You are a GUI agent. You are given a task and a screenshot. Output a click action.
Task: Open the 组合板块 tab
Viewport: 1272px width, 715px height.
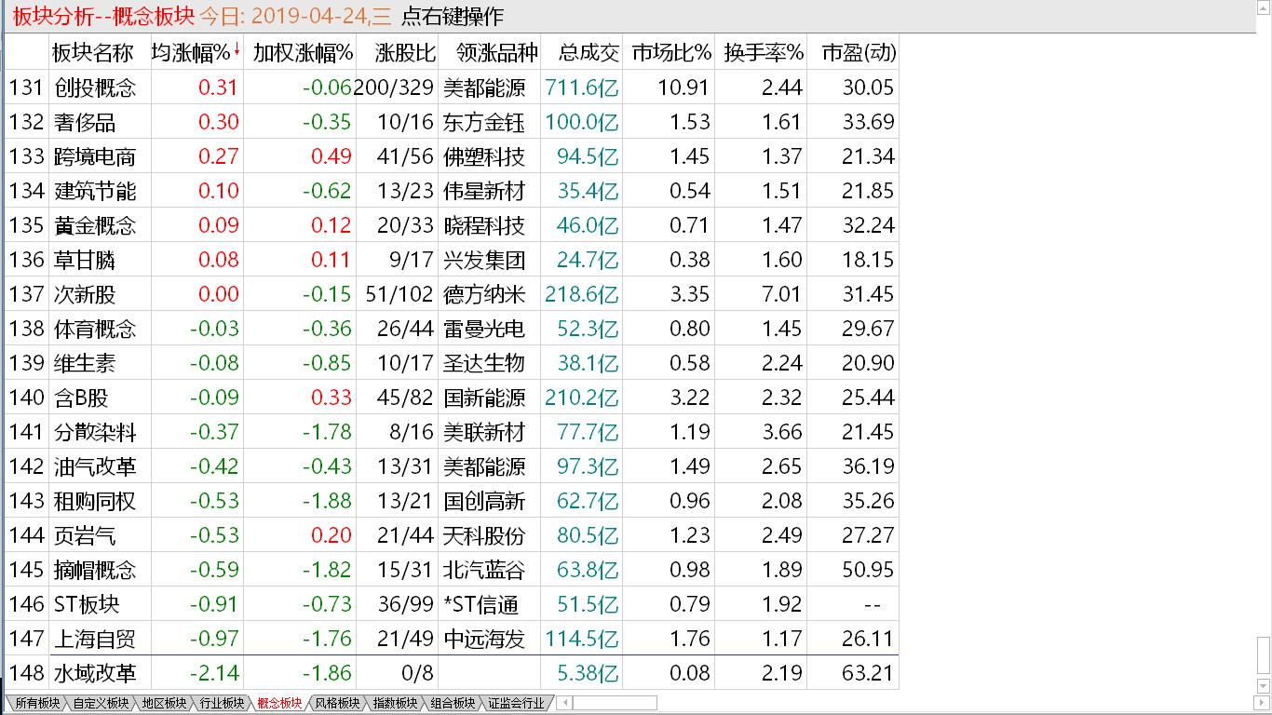(453, 704)
